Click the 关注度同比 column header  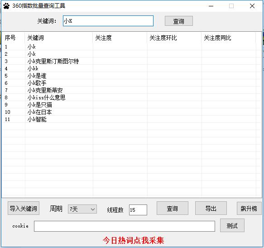coord(217,38)
